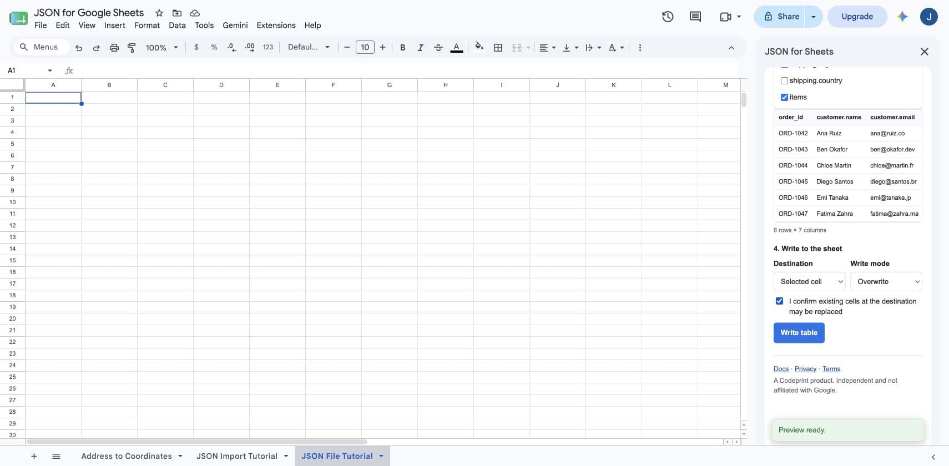Viewport: 949px width, 466px height.
Task: Increase decimal places icon
Action: coord(250,48)
